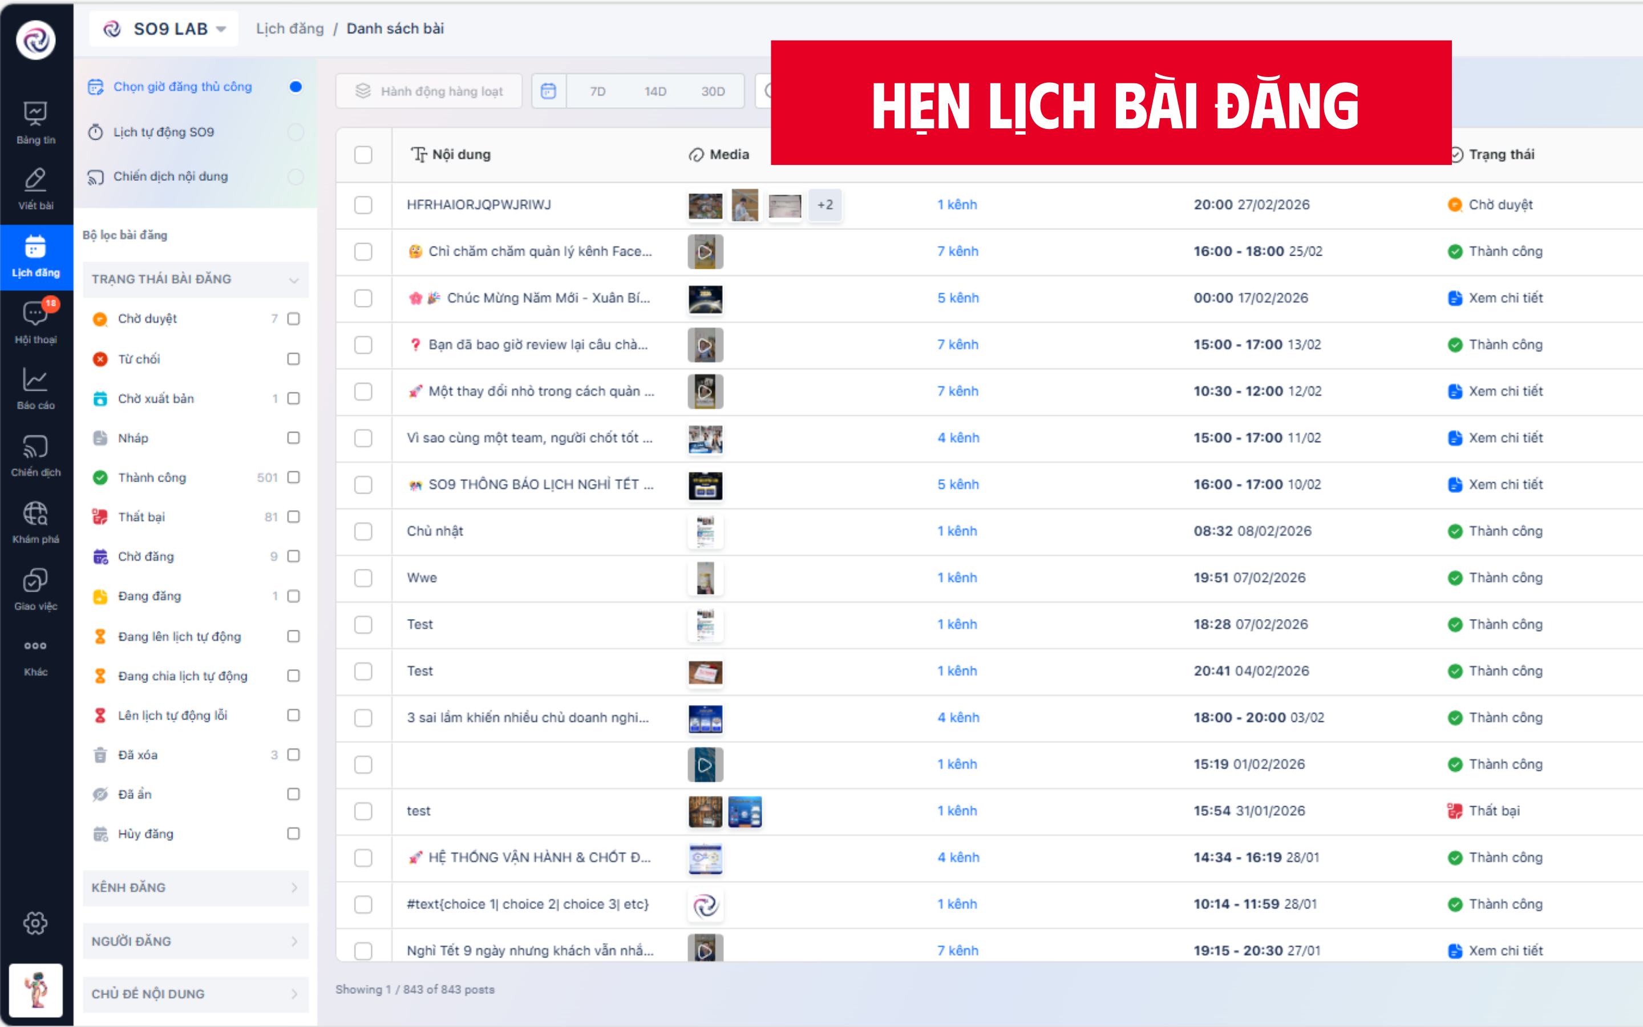This screenshot has width=1643, height=1027.
Task: Click the +2 more media badge
Action: click(825, 205)
